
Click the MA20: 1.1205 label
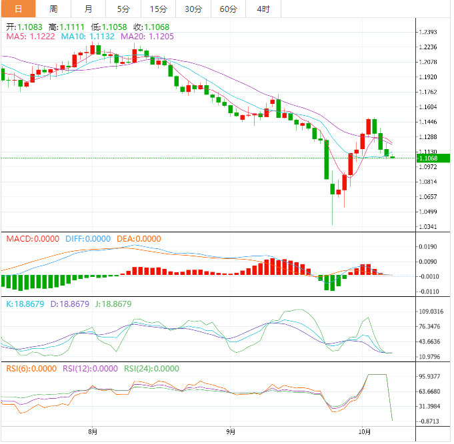click(147, 37)
